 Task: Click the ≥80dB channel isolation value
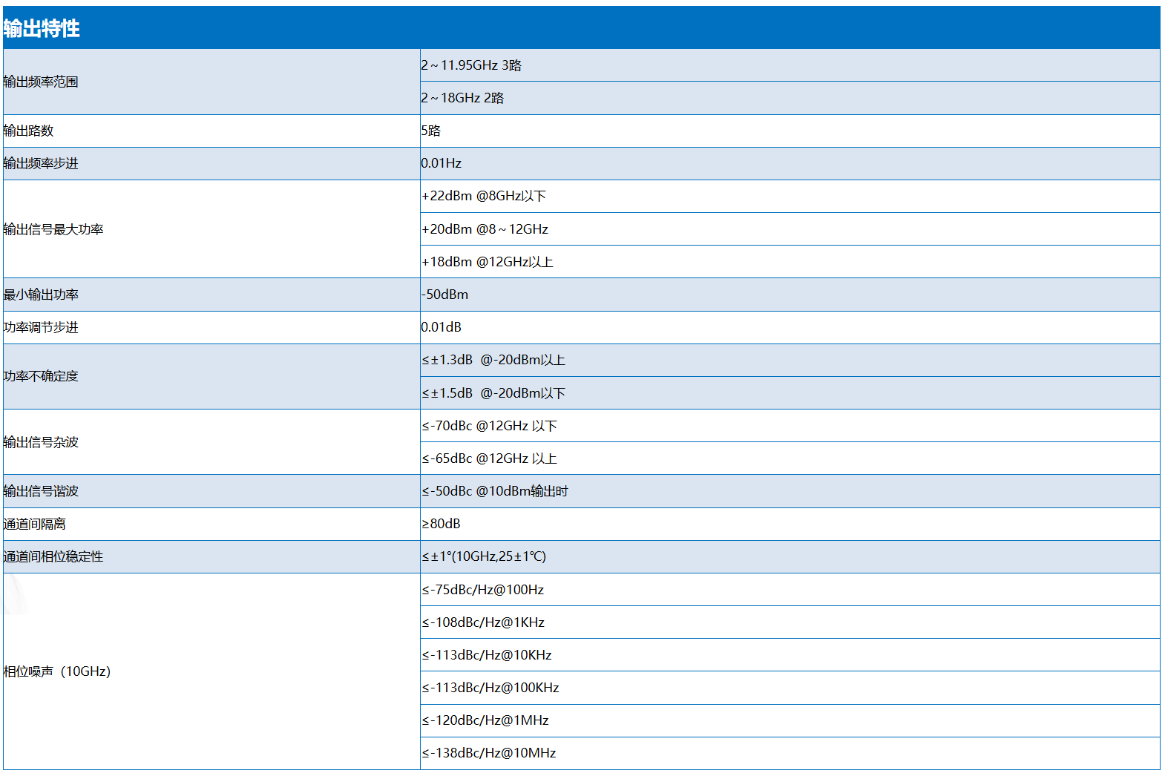[441, 524]
